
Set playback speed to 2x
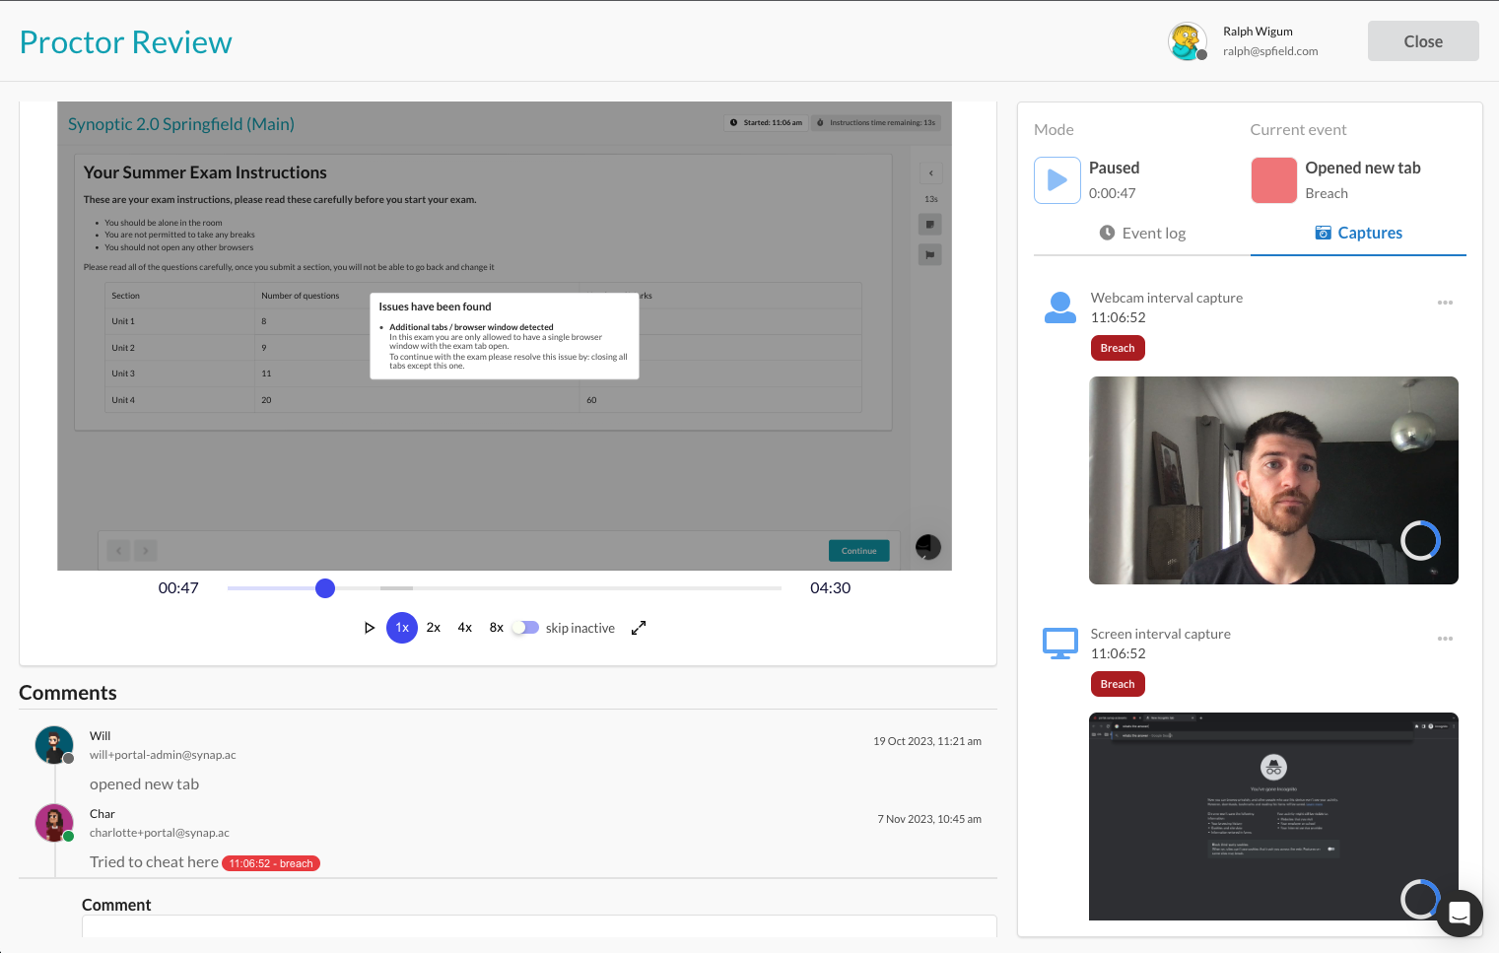(x=434, y=628)
